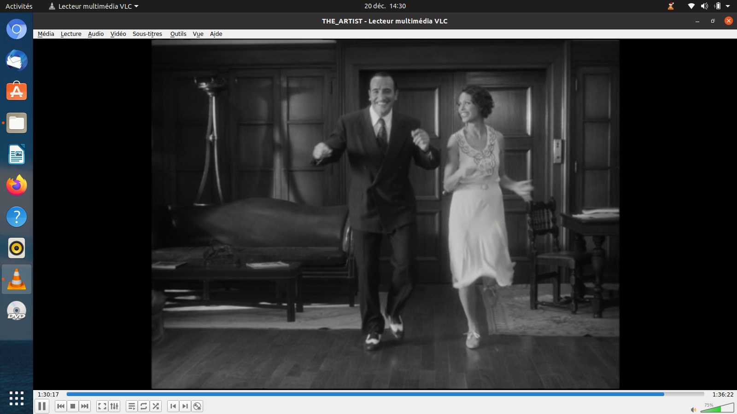The height and width of the screenshot is (414, 737).
Task: Open the Sous-titres menu
Action: pyautogui.click(x=147, y=34)
